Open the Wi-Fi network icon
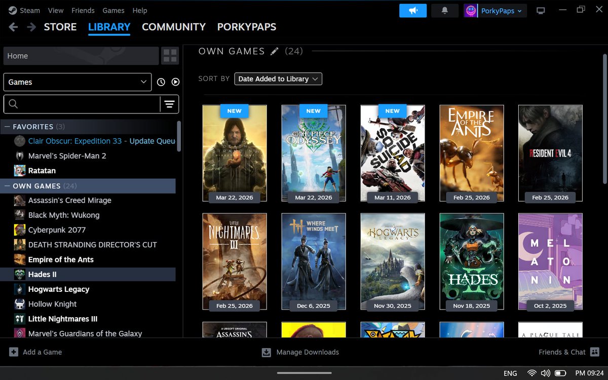This screenshot has height=380, width=608. [x=531, y=373]
